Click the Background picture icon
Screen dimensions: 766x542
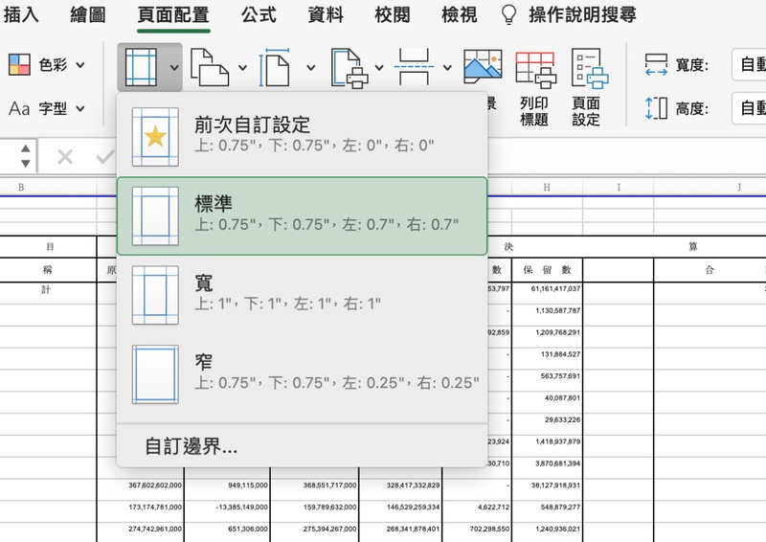click(483, 66)
